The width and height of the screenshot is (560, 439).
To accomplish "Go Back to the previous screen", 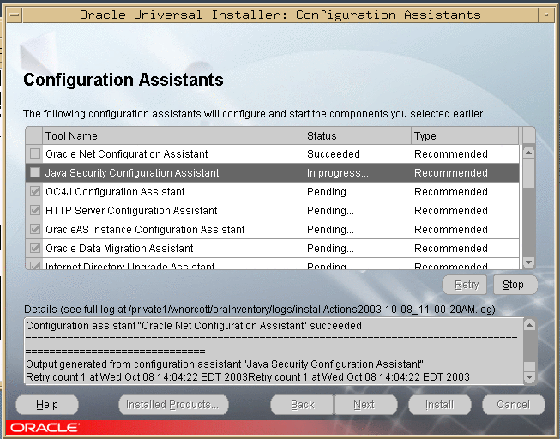I will pyautogui.click(x=302, y=405).
